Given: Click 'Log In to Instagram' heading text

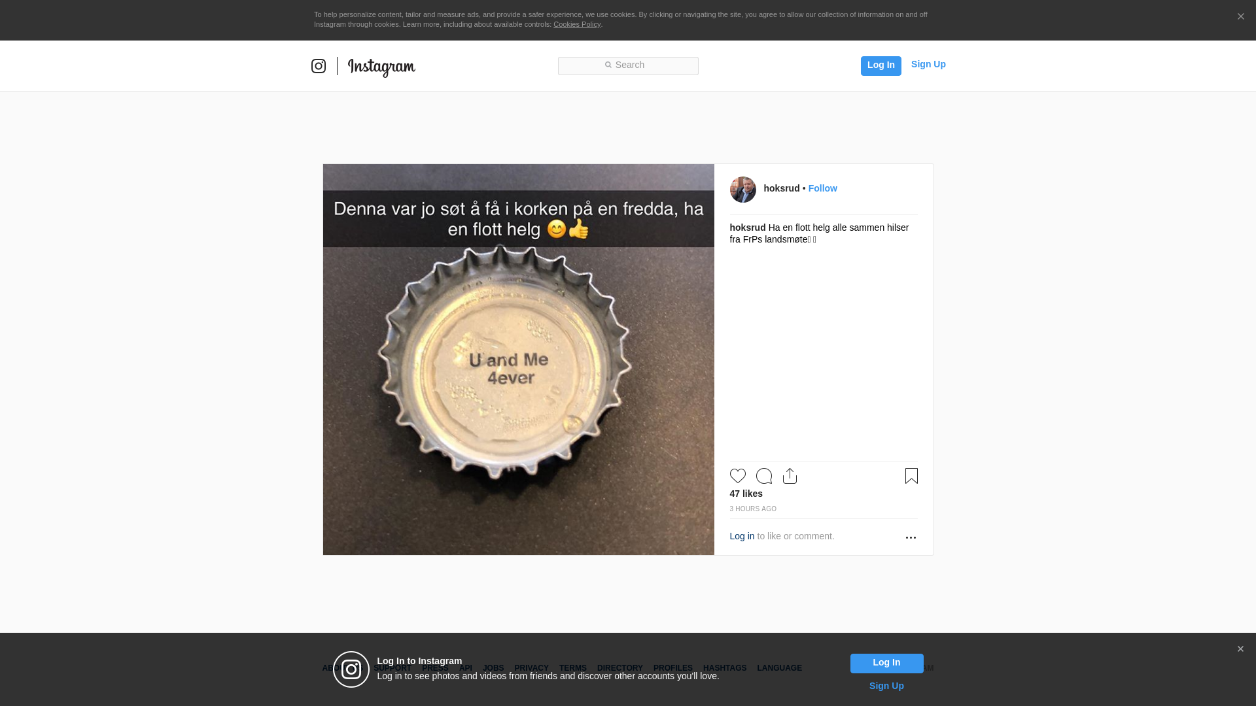Looking at the screenshot, I should pyautogui.click(x=419, y=661).
